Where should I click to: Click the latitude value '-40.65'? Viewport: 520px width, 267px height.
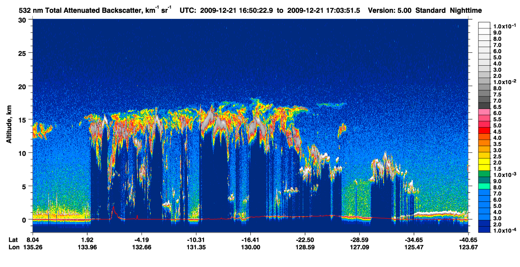click(x=468, y=240)
